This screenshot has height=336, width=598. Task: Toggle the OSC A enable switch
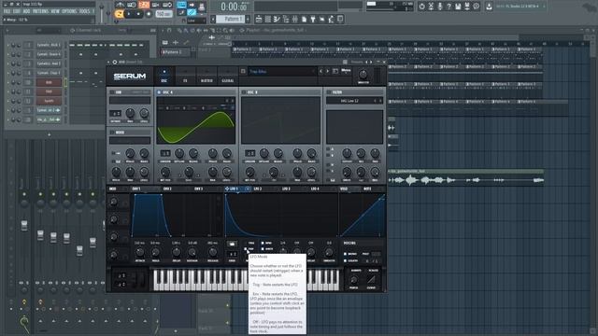pos(160,92)
